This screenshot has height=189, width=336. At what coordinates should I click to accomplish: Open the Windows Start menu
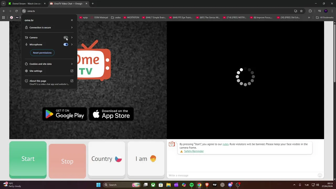pyautogui.click(x=98, y=185)
